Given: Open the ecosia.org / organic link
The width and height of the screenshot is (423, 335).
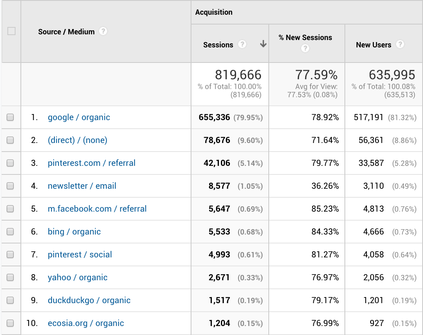Looking at the screenshot, I should pyautogui.click(x=86, y=324).
